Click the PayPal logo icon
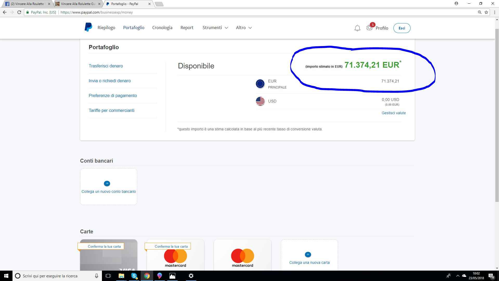Image resolution: width=499 pixels, height=281 pixels. [88, 27]
